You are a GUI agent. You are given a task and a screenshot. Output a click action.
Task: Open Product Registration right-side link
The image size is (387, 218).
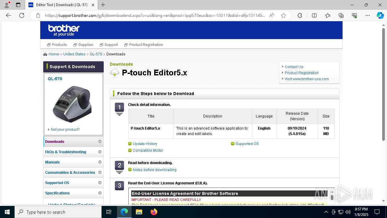pyautogui.click(x=302, y=73)
